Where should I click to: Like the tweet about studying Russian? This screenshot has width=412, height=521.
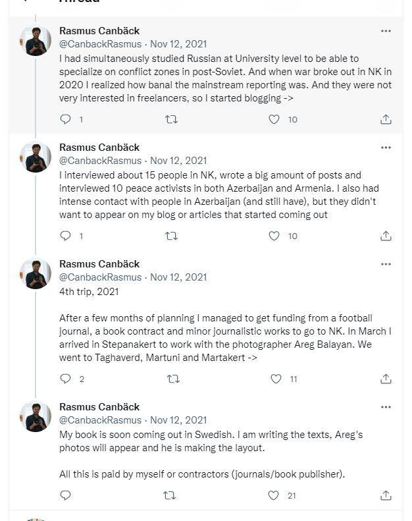[274, 119]
